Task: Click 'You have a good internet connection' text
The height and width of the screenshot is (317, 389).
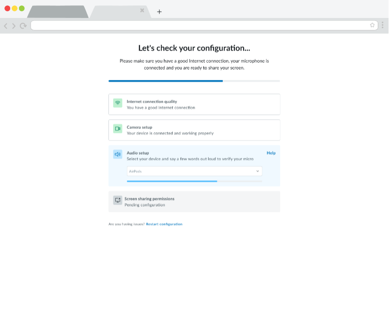Action: [161, 107]
